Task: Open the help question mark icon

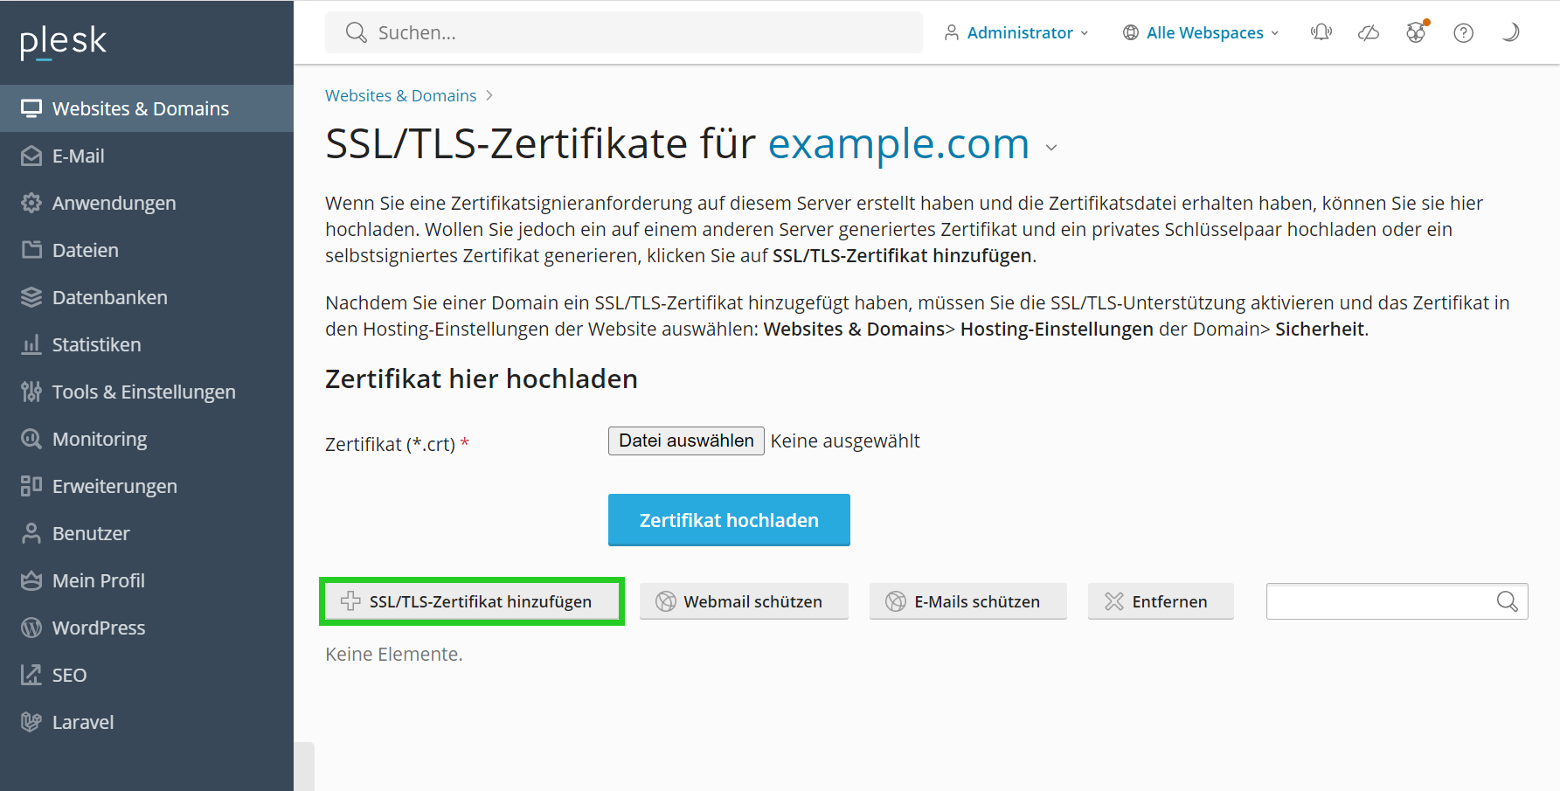Action: 1464,32
